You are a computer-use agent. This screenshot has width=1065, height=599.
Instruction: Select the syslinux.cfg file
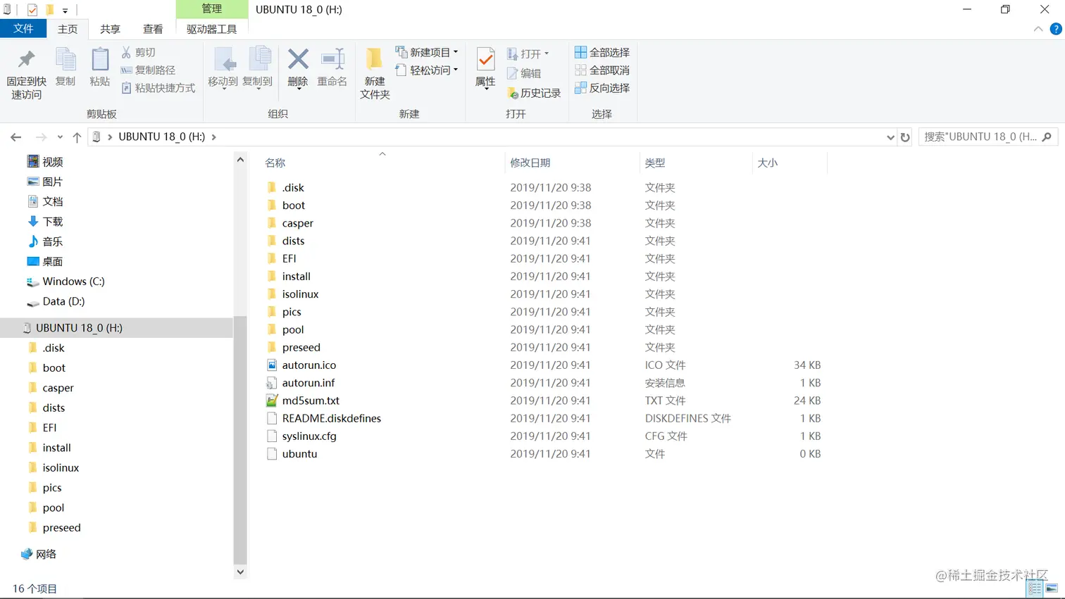[309, 436]
